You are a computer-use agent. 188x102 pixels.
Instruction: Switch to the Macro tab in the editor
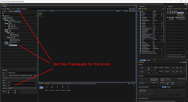[x=148, y=60]
